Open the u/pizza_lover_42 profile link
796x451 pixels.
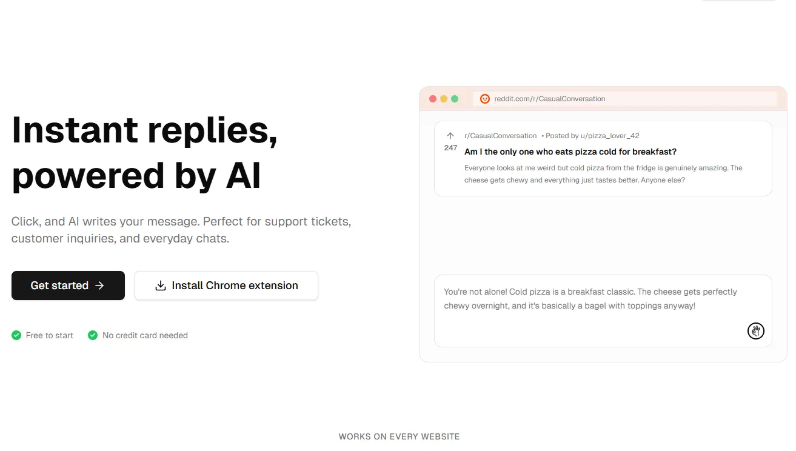coord(609,135)
